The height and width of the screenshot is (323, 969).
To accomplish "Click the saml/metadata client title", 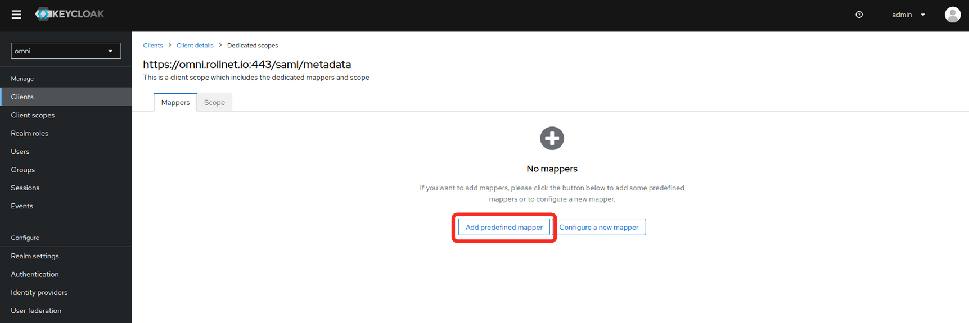I will click(247, 64).
